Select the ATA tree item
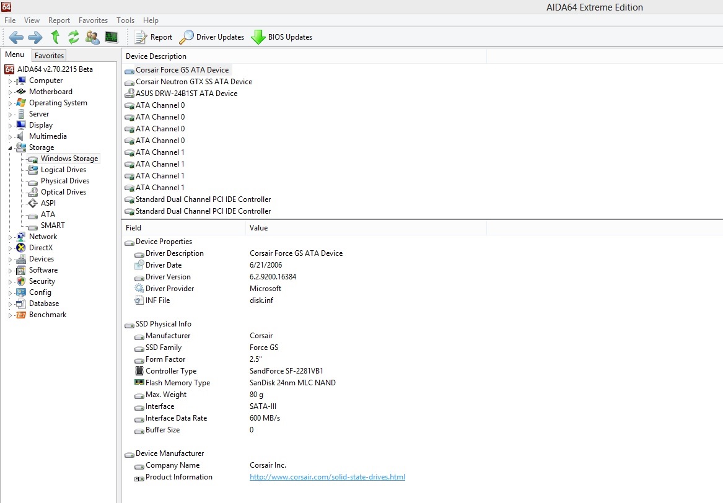Viewport: 723px width, 503px height. pyautogui.click(x=48, y=214)
